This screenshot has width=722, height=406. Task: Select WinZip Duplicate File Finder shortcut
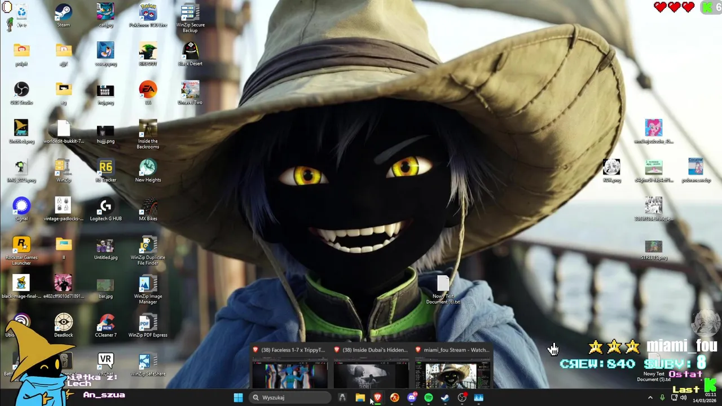[x=148, y=251]
